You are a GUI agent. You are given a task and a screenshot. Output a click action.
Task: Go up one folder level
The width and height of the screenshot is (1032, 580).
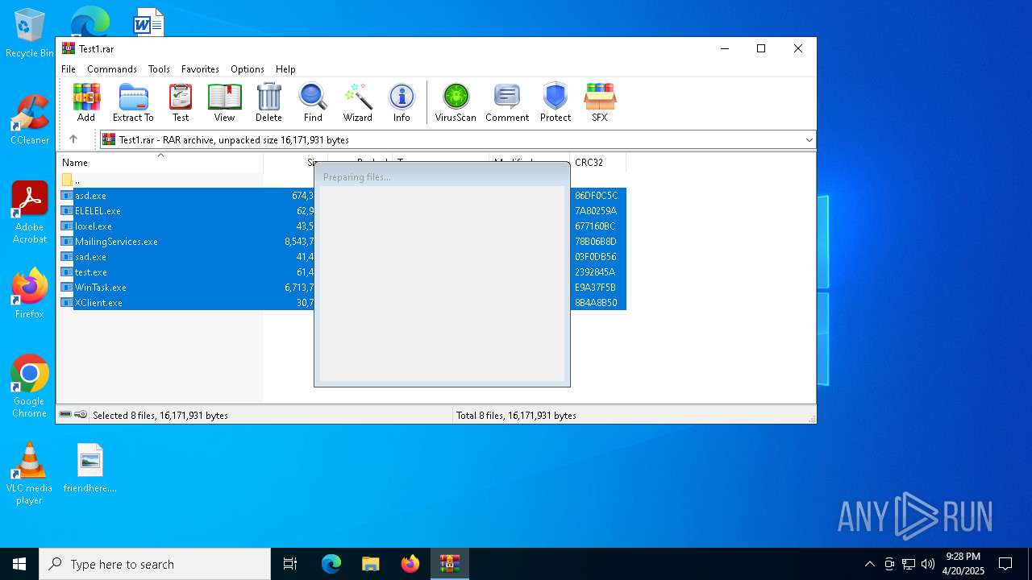tap(73, 139)
